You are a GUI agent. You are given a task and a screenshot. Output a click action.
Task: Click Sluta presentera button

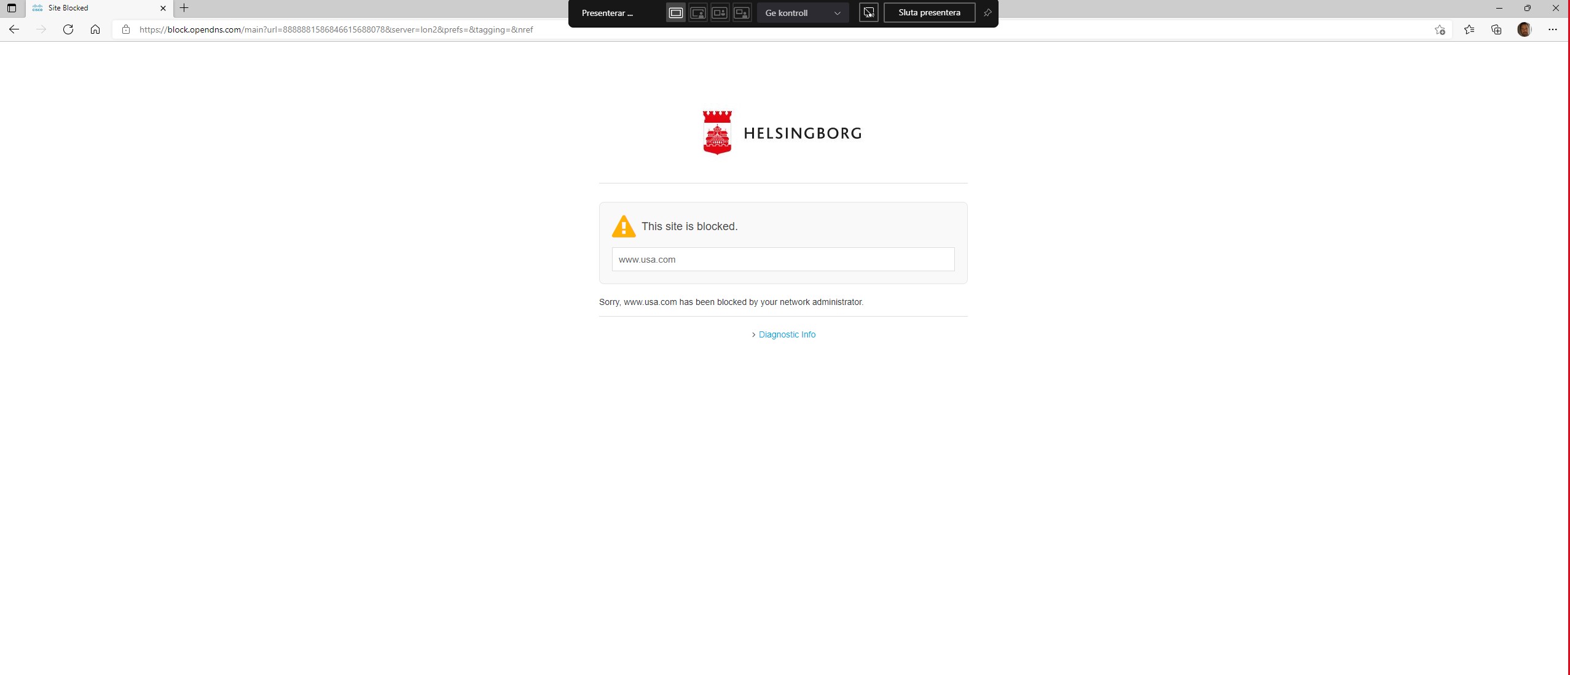click(929, 13)
